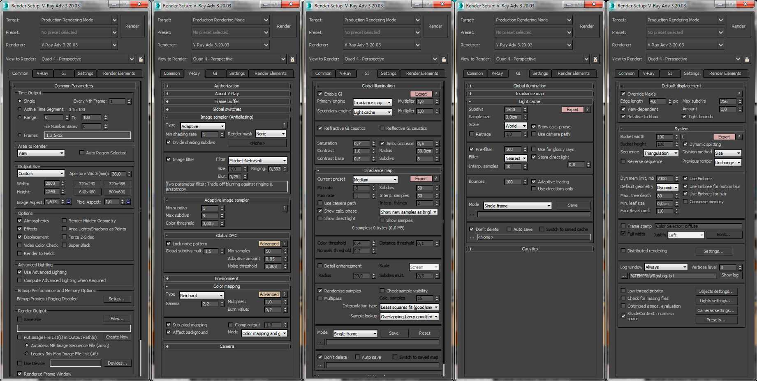The width and height of the screenshot is (757, 381).
Task: Open the Color mapping Type Reinhard dropdown
Action: pos(201,296)
